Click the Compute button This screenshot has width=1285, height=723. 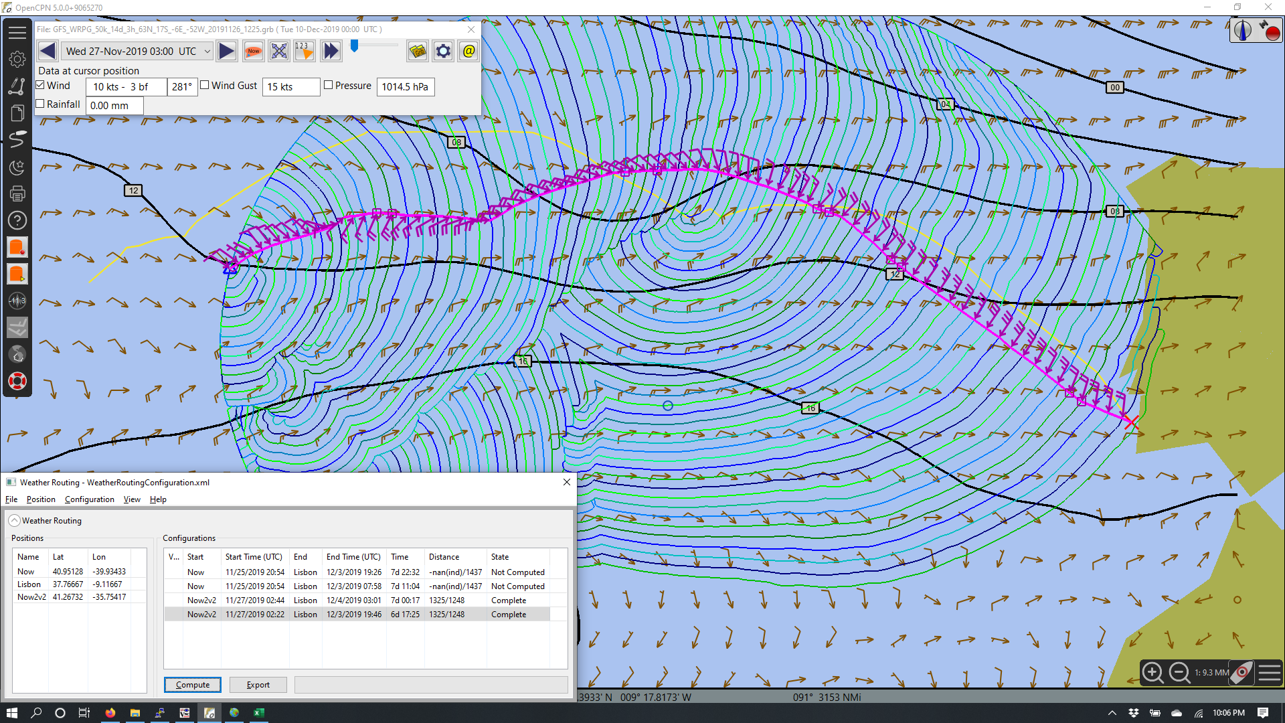point(193,684)
